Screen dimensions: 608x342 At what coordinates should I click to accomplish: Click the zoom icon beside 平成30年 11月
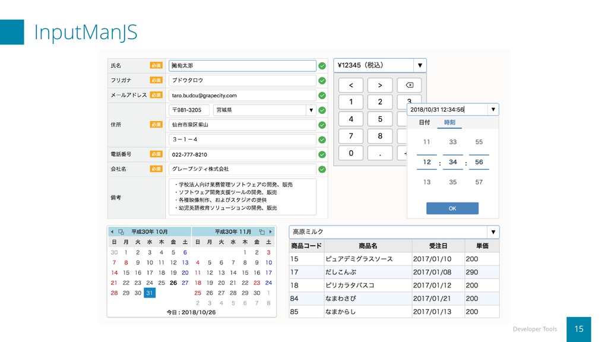[262, 232]
